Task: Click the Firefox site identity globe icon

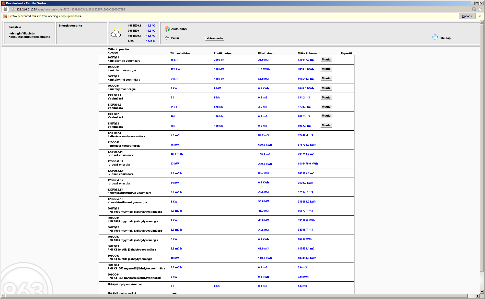Action: pos(13,9)
